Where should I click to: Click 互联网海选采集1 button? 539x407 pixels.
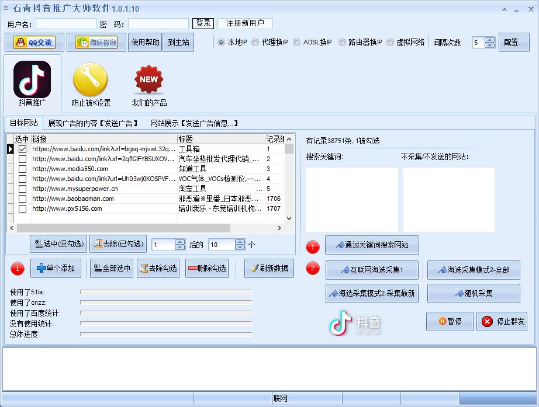tap(372, 270)
